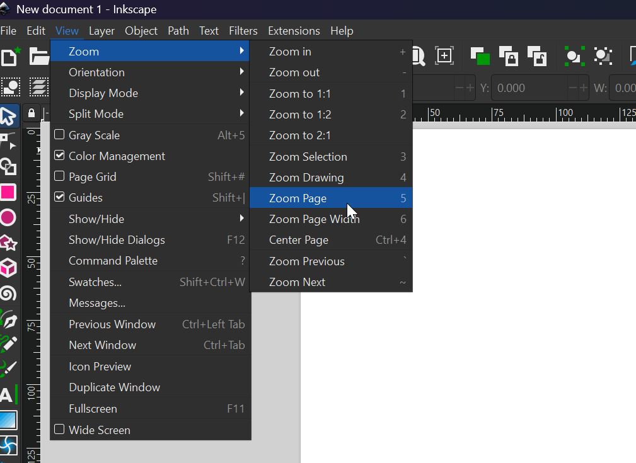Select the Shape Builder tool
This screenshot has width=636, height=463.
8,166
